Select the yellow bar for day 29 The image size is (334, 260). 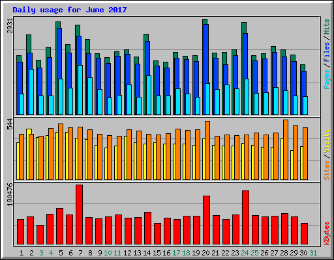click(292, 165)
